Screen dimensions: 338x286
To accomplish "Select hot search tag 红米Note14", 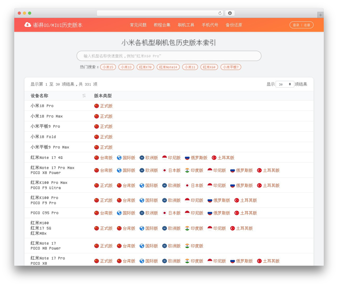I will [x=168, y=67].
